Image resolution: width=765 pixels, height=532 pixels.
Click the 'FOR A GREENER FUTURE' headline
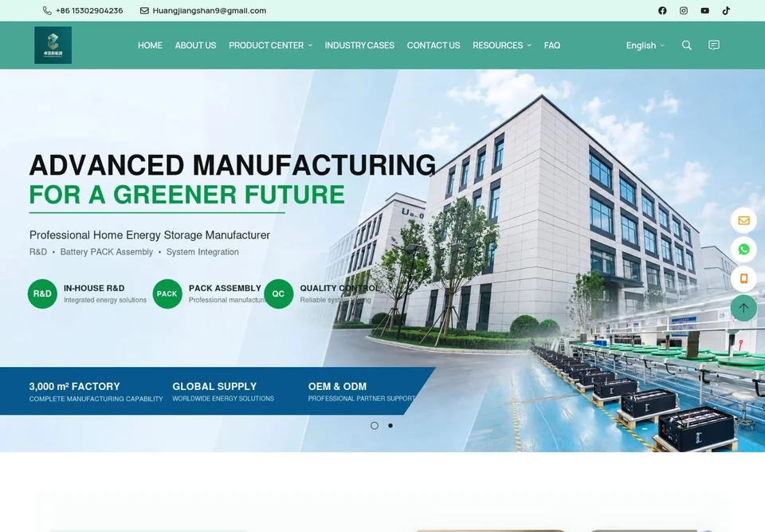tap(186, 195)
